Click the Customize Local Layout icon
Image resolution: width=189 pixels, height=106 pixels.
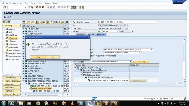click(83, 7)
